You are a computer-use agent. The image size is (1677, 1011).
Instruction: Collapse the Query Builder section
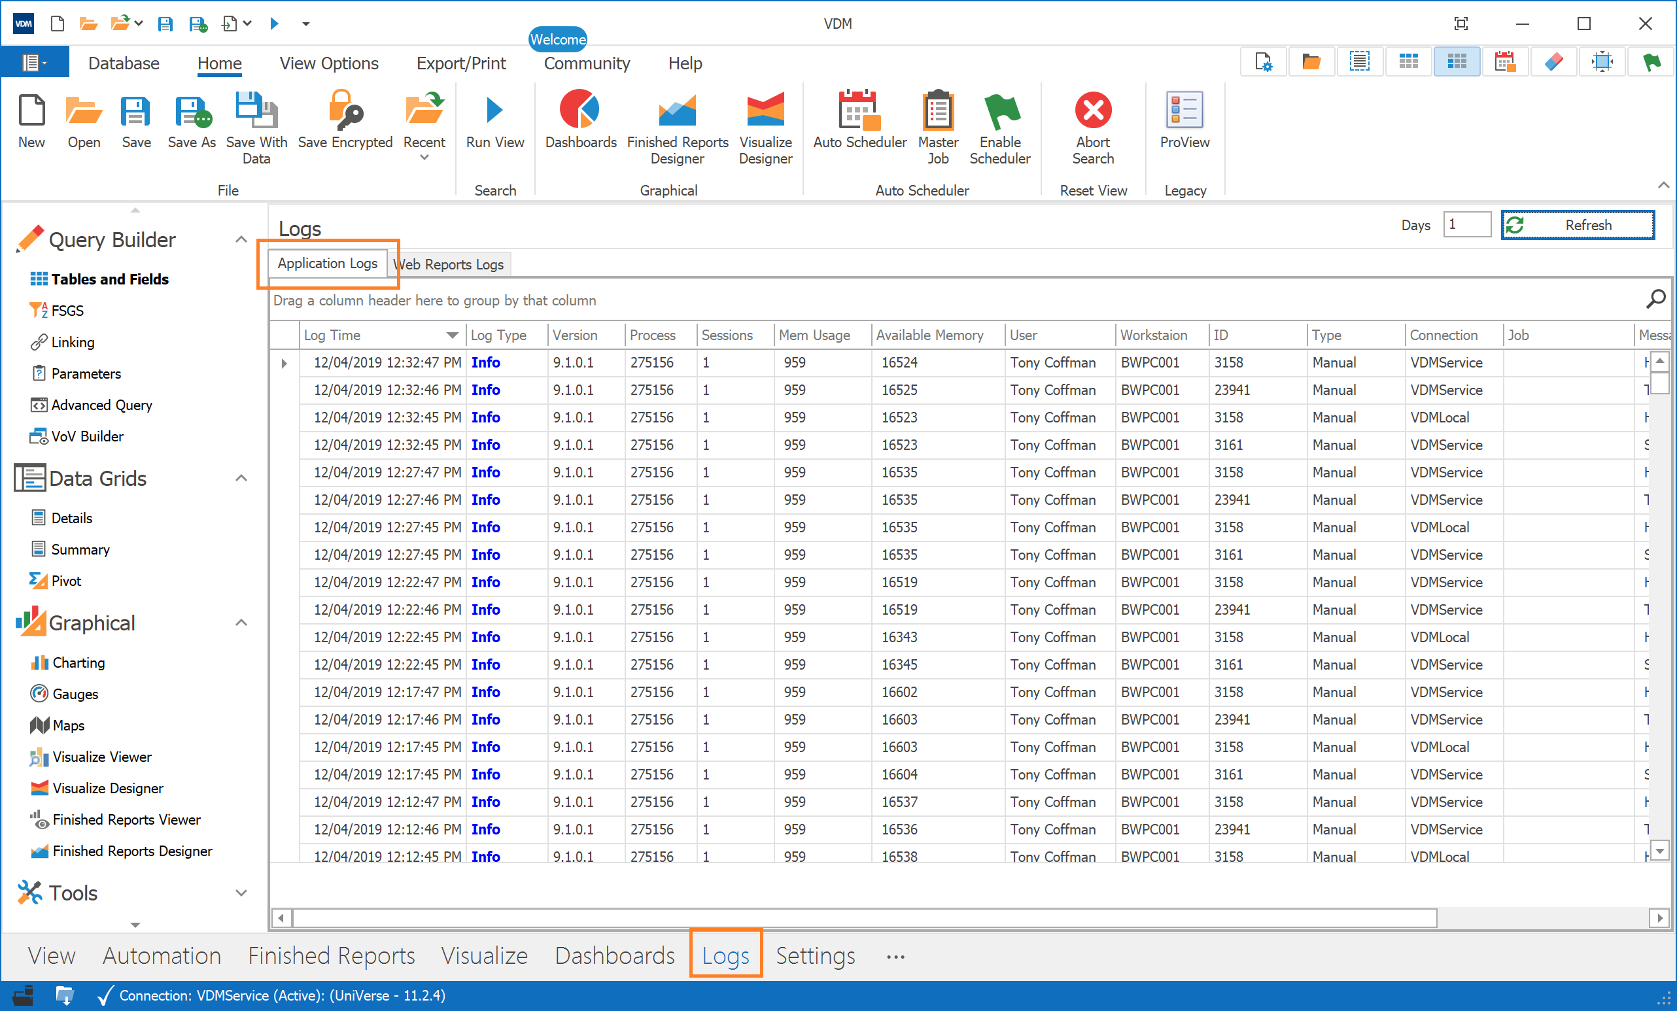241,239
